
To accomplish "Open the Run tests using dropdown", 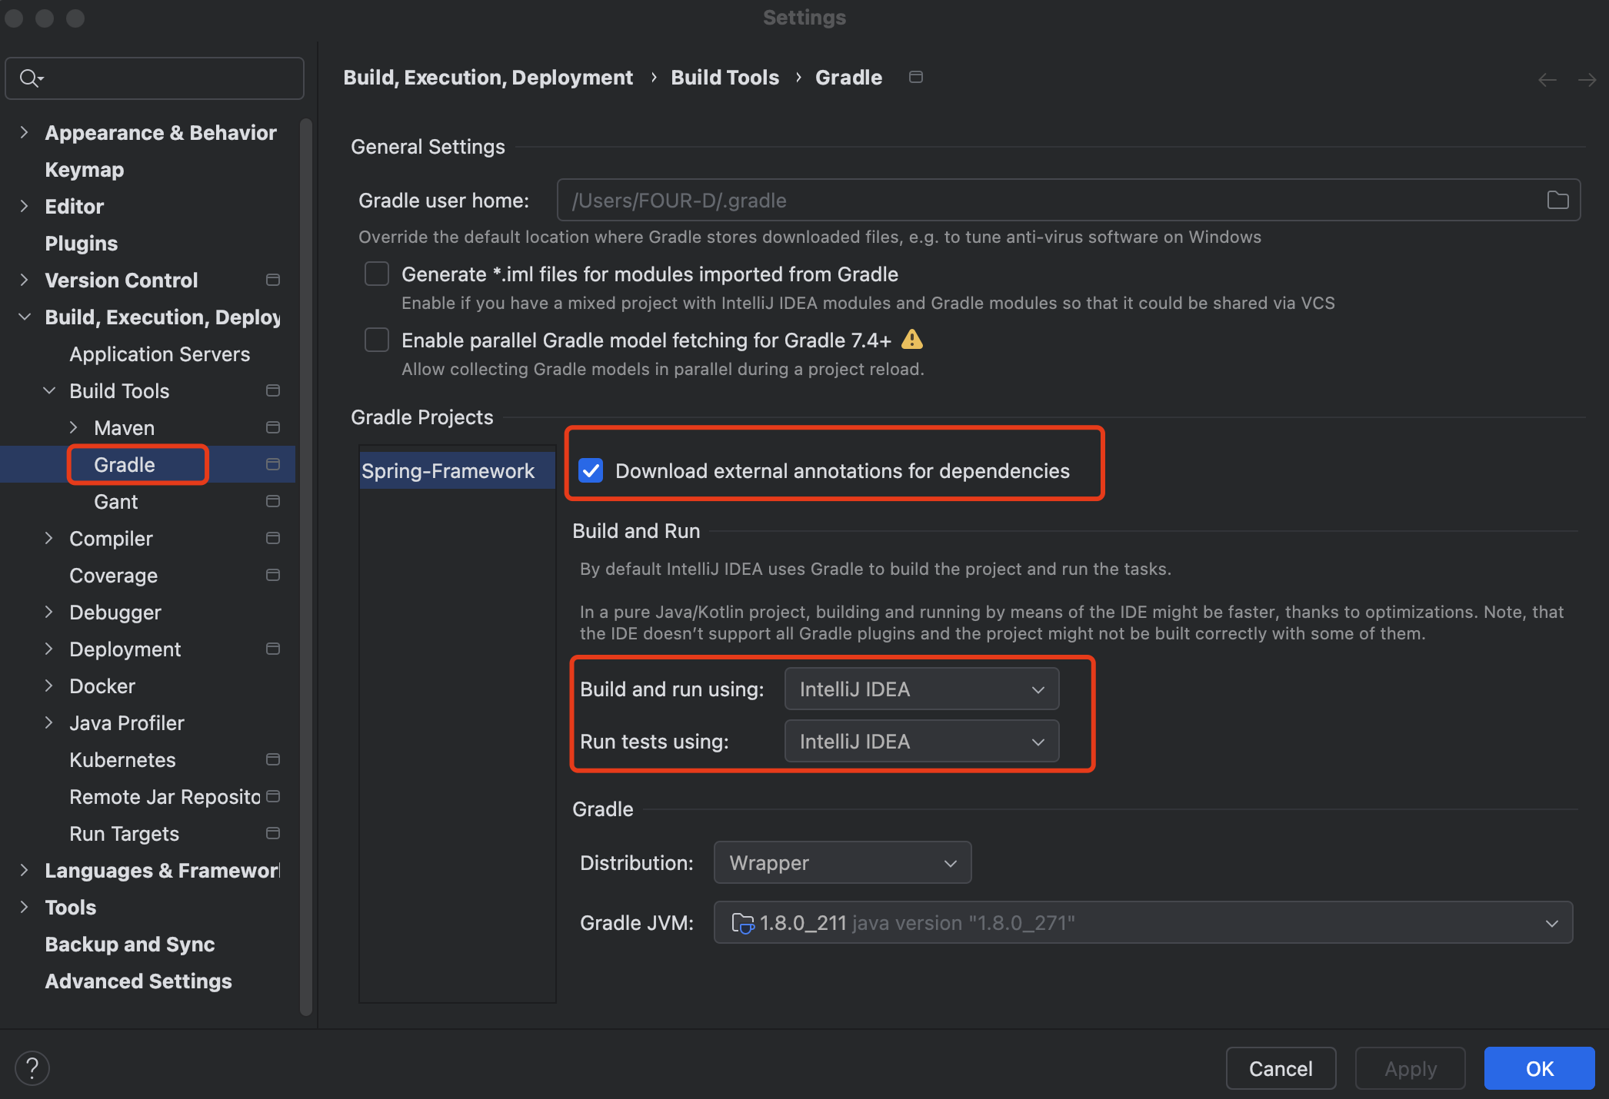I will pos(921,741).
